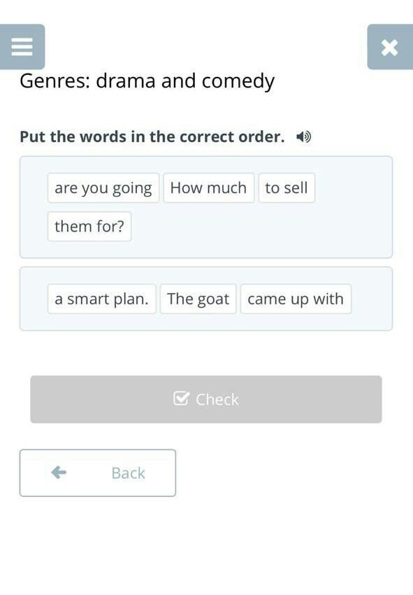Open the hamburger menu
Viewport: 413px width, 595px height.
(x=22, y=47)
